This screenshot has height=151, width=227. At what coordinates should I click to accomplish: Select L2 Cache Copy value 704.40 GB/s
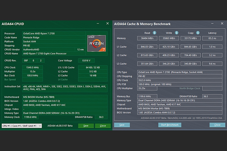click(x=190, y=55)
